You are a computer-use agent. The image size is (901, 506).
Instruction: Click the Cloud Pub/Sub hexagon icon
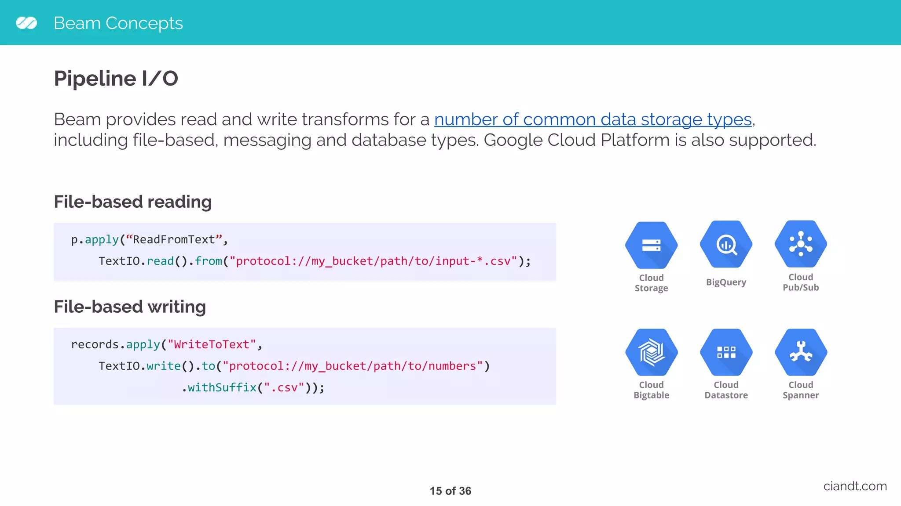tap(801, 244)
